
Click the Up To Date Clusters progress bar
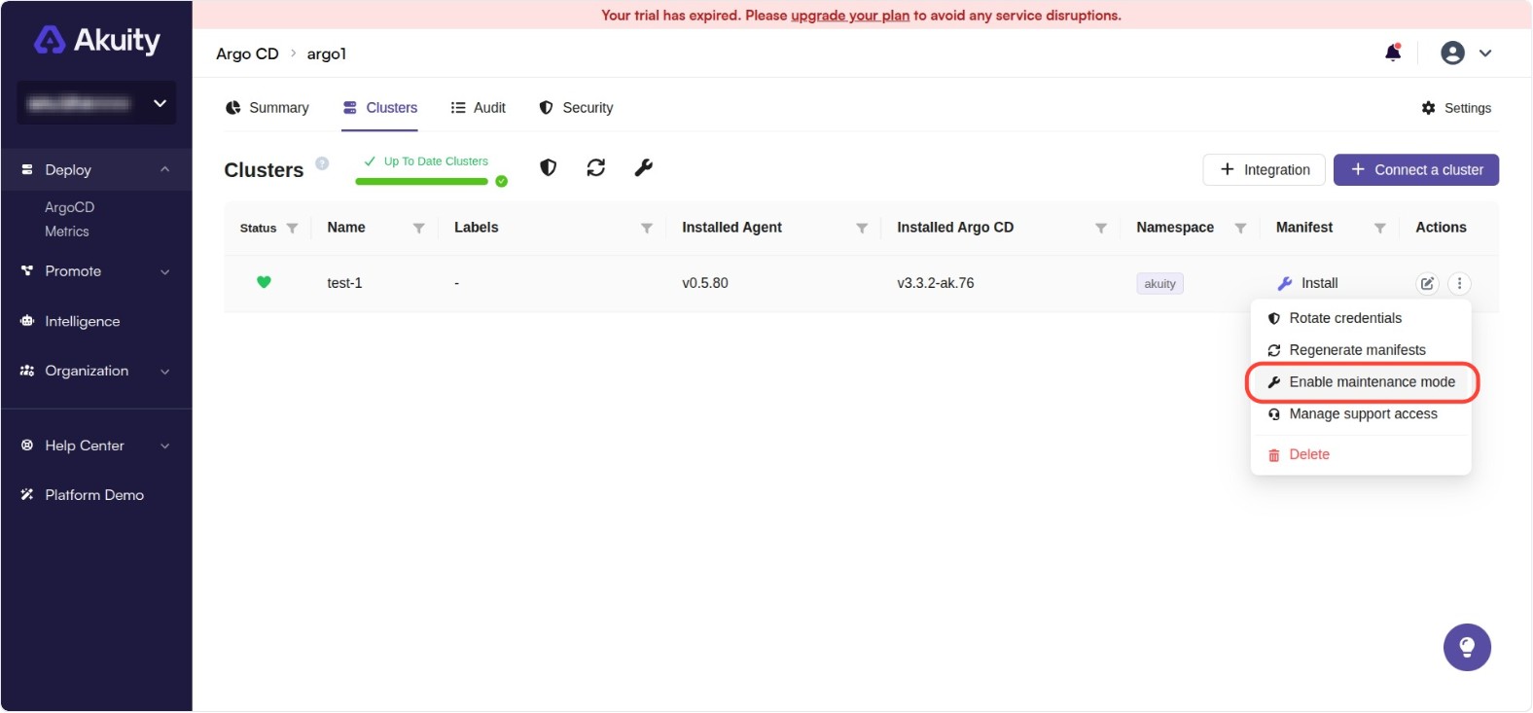pyautogui.click(x=421, y=181)
